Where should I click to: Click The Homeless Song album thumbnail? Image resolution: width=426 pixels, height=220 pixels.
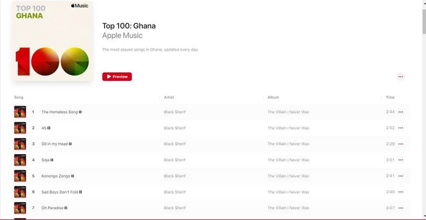point(20,112)
